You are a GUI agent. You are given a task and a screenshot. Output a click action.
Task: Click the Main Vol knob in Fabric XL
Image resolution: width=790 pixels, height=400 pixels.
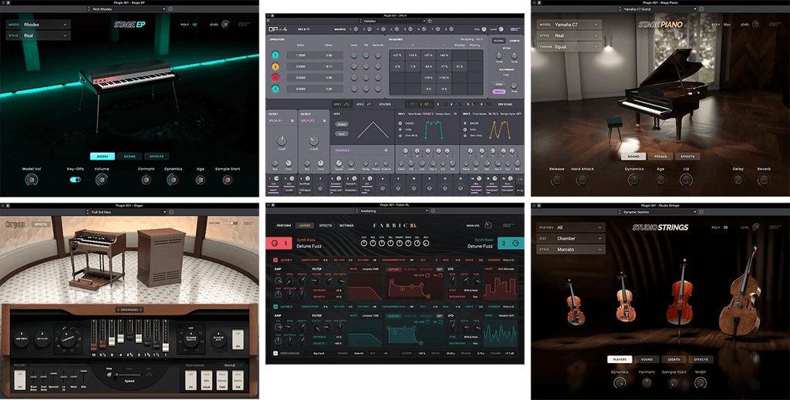[x=488, y=225]
